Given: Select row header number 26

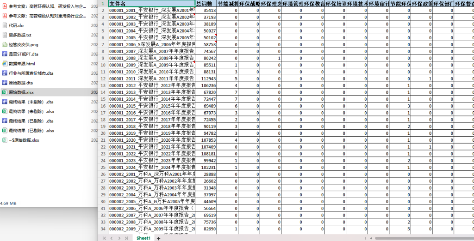Looking at the screenshot, I should (103, 175).
